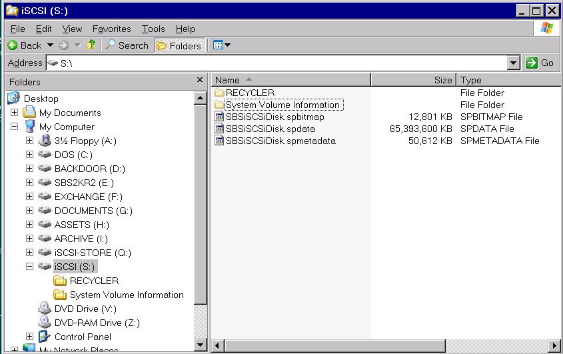Click the 3½ Floppy drive icon
563x354 pixels.
(45, 140)
